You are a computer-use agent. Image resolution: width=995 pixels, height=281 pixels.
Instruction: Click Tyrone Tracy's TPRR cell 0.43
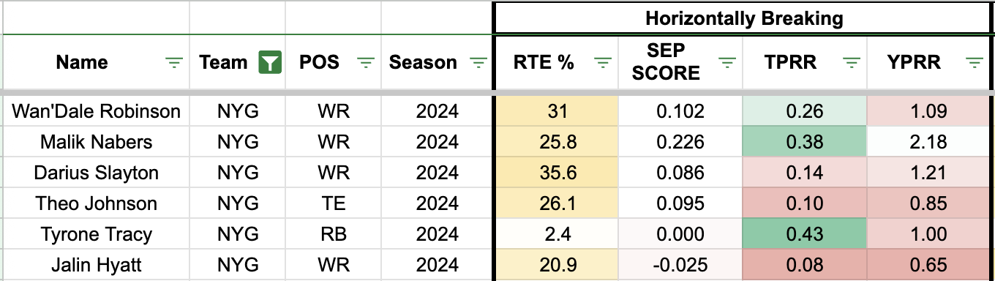click(805, 234)
